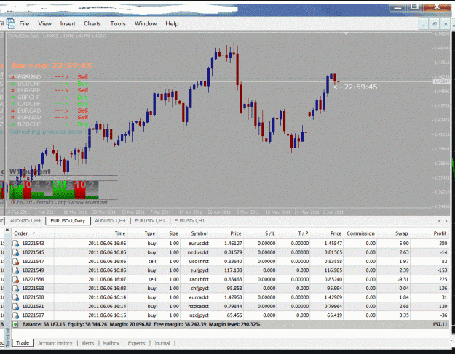Switch to the second EURUSDct,H1 chart tab
Image resolution: width=455 pixels, height=354 pixels.
click(189, 221)
